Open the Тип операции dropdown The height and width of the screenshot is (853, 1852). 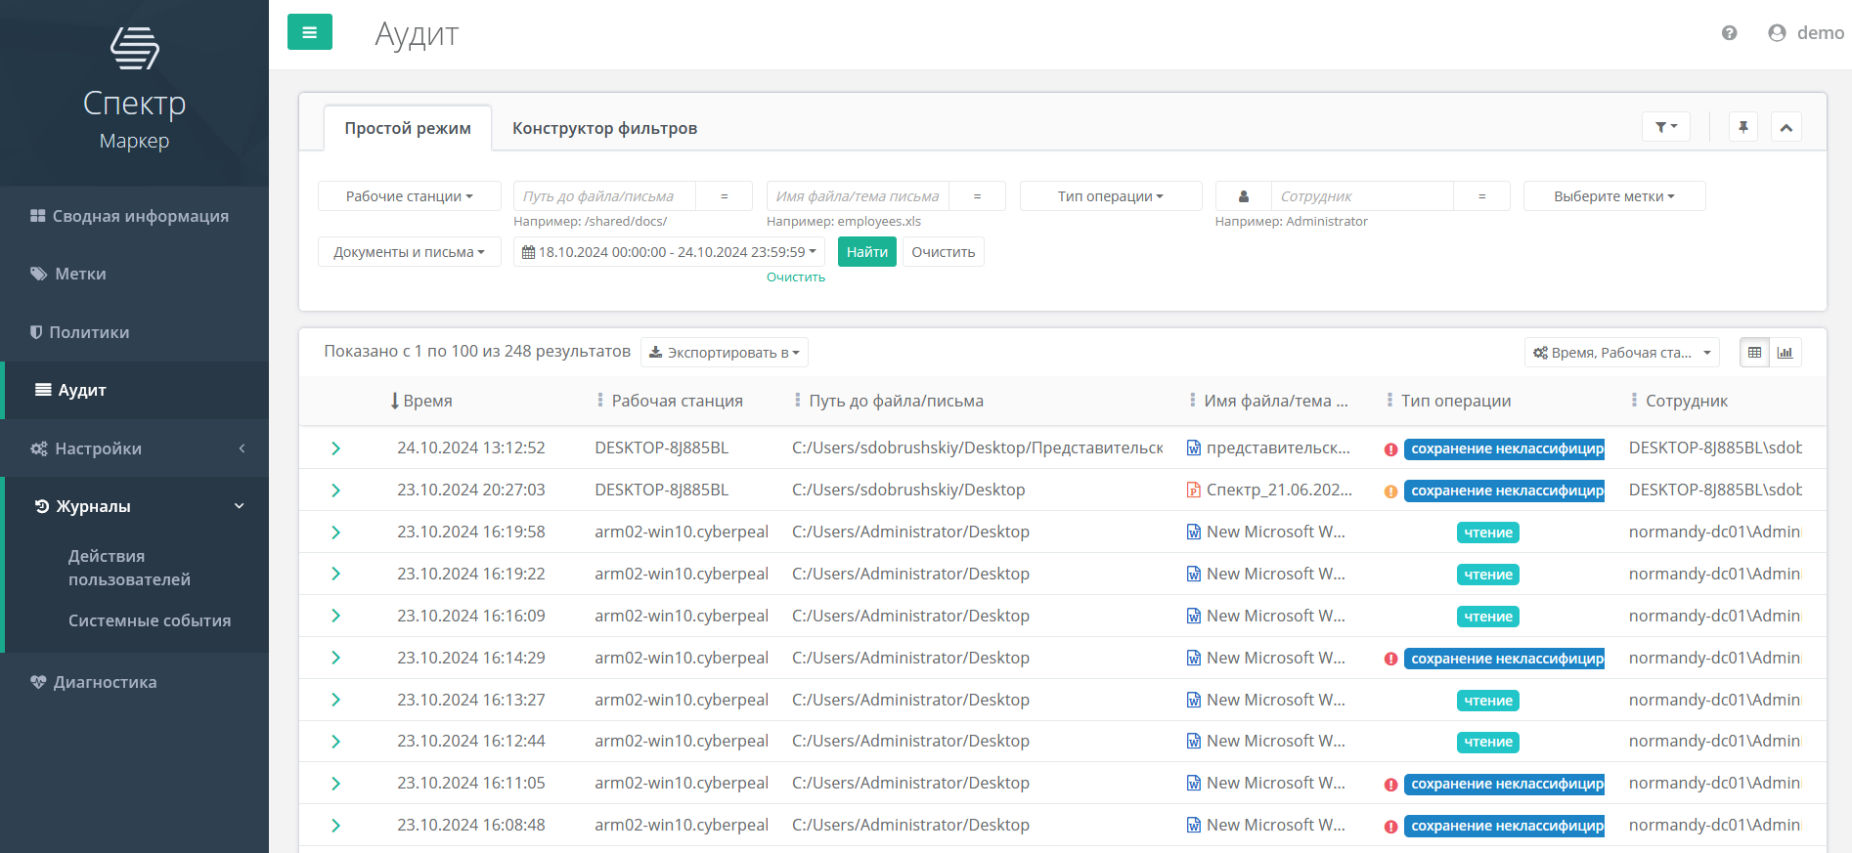pyautogui.click(x=1110, y=196)
